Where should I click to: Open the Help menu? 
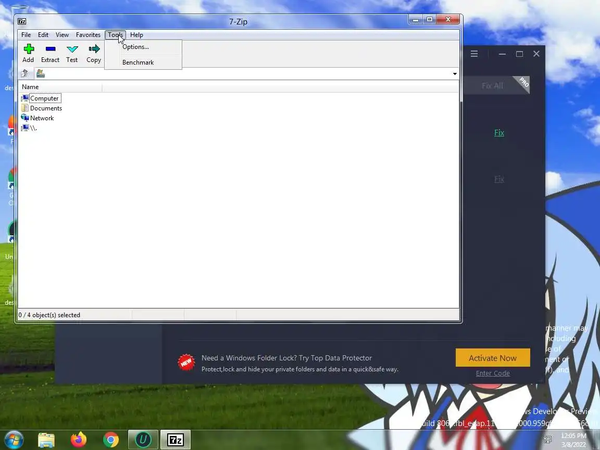click(x=136, y=35)
